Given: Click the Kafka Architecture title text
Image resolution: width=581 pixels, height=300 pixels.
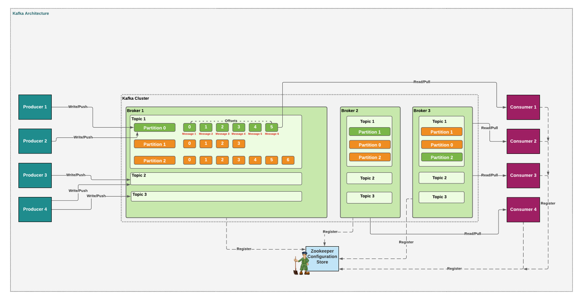Looking at the screenshot, I should coord(31,14).
